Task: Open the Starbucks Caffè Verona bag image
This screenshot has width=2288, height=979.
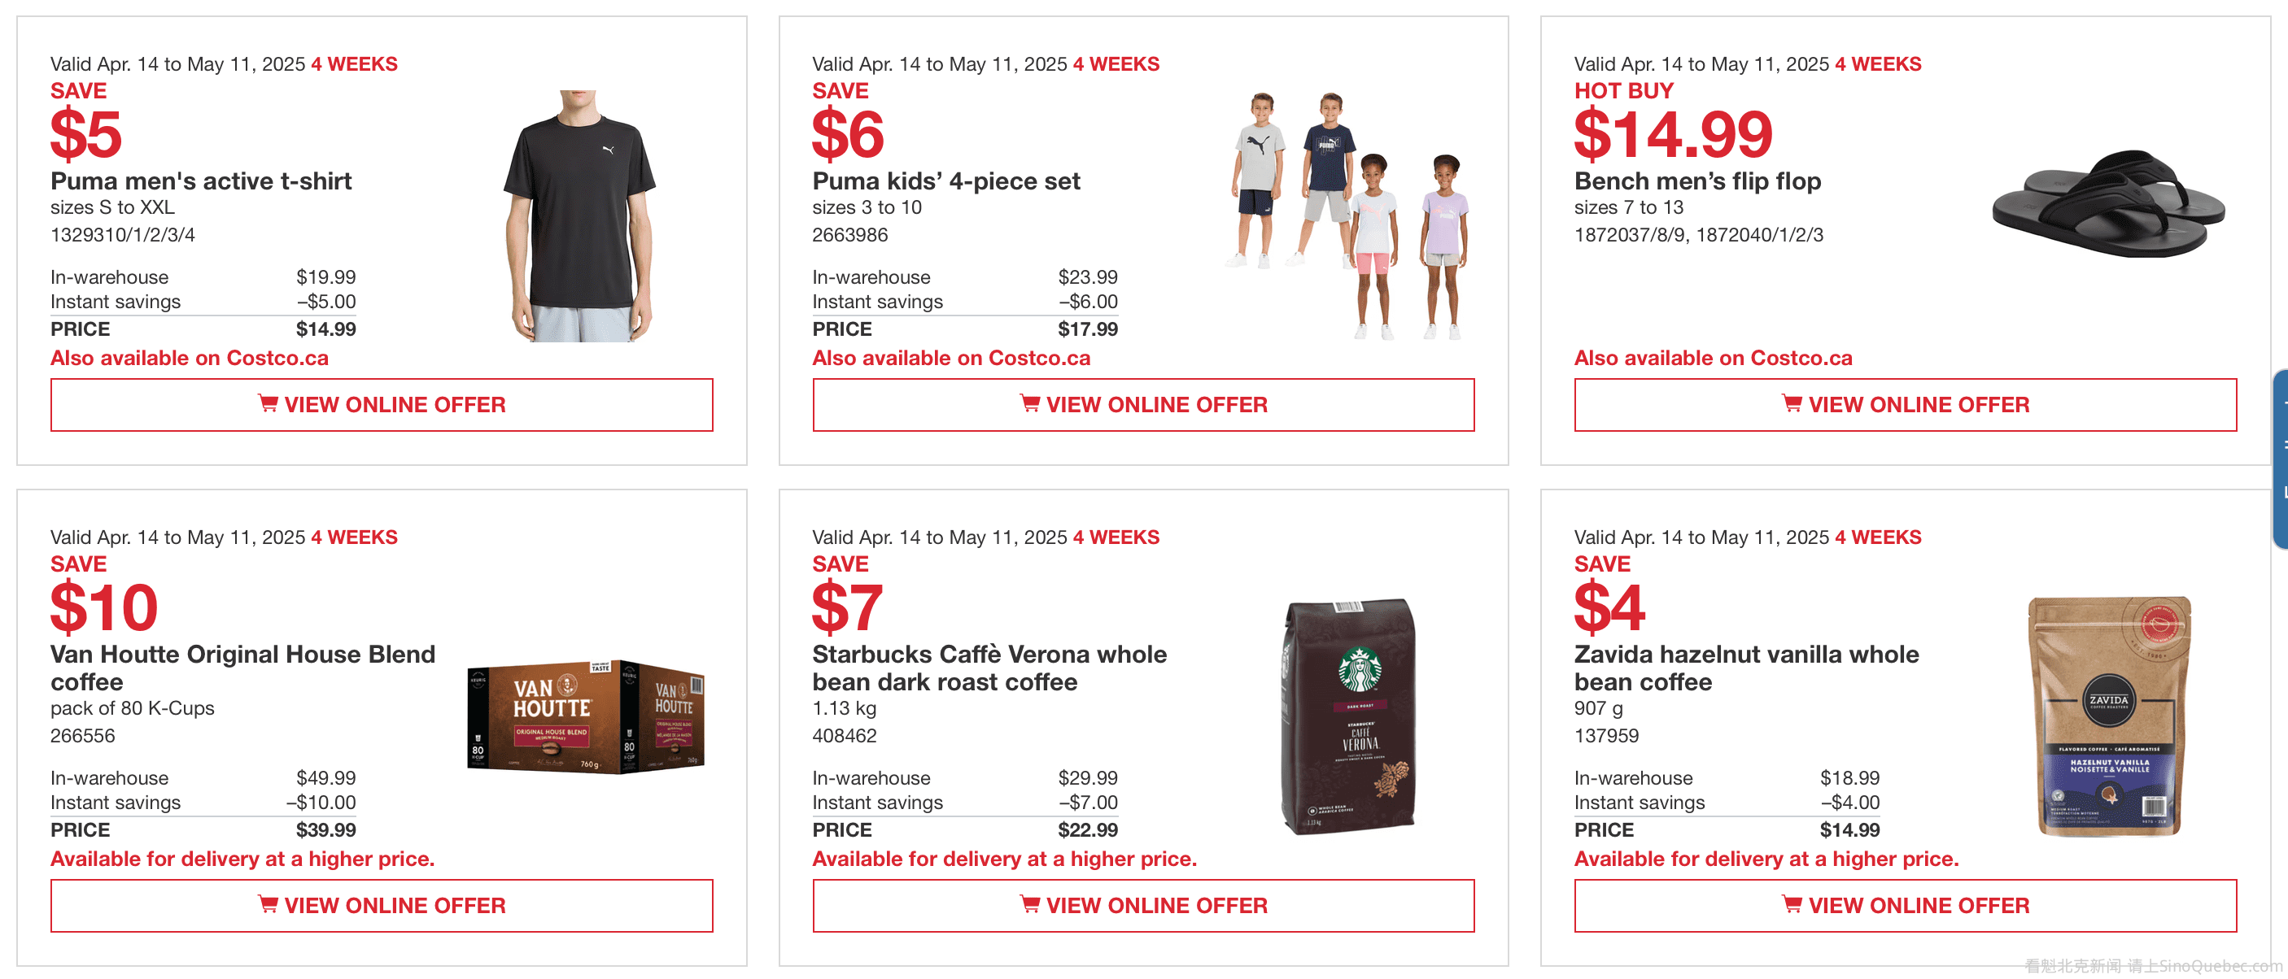Action: tap(1348, 716)
